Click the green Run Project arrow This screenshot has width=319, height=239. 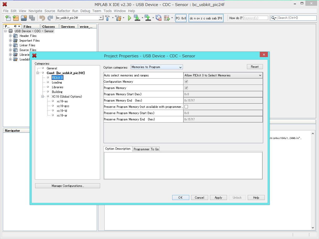[129, 18]
